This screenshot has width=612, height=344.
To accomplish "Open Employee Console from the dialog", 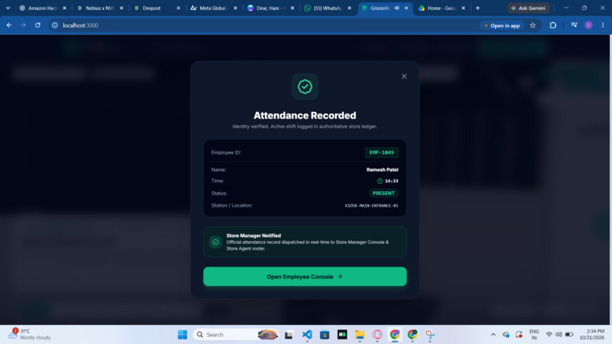I will (x=304, y=276).
